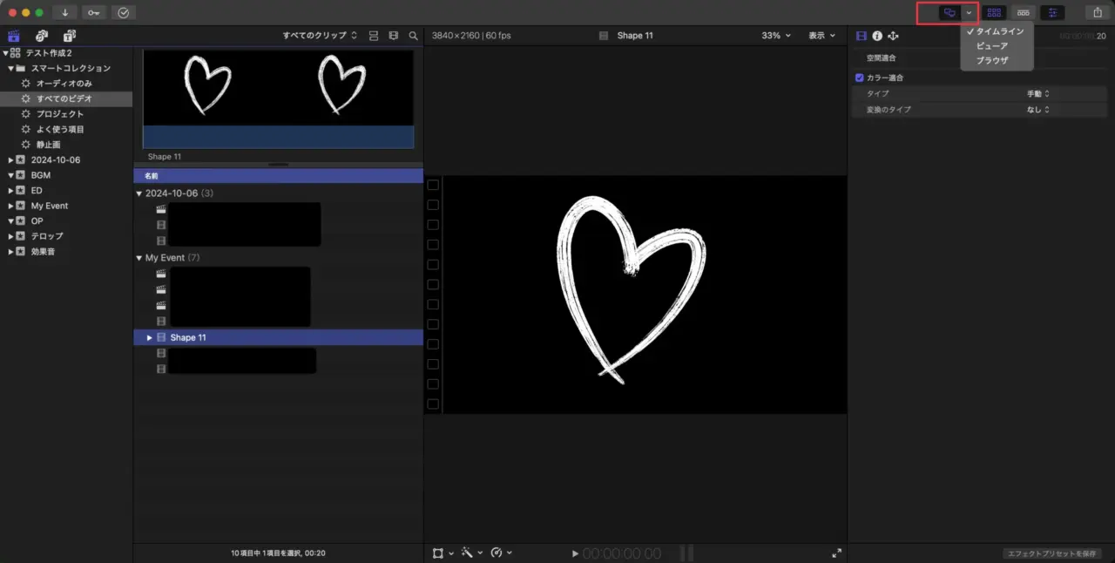Click the Shape 11 filmstrip thumbnail
This screenshot has width=1115, height=563.
coord(279,98)
